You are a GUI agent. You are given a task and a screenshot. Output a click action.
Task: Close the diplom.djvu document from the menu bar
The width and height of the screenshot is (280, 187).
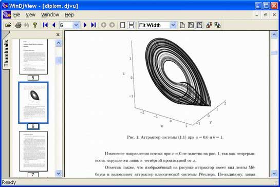click(x=274, y=15)
